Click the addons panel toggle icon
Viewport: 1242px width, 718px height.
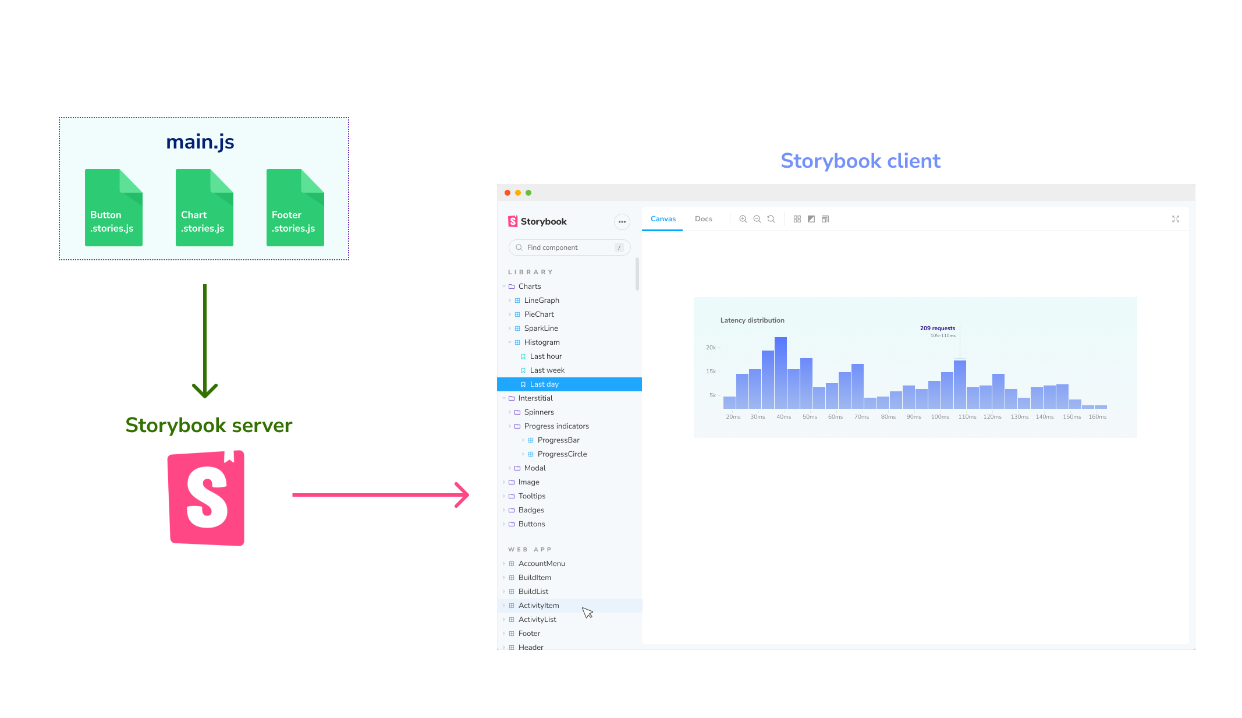pos(824,219)
